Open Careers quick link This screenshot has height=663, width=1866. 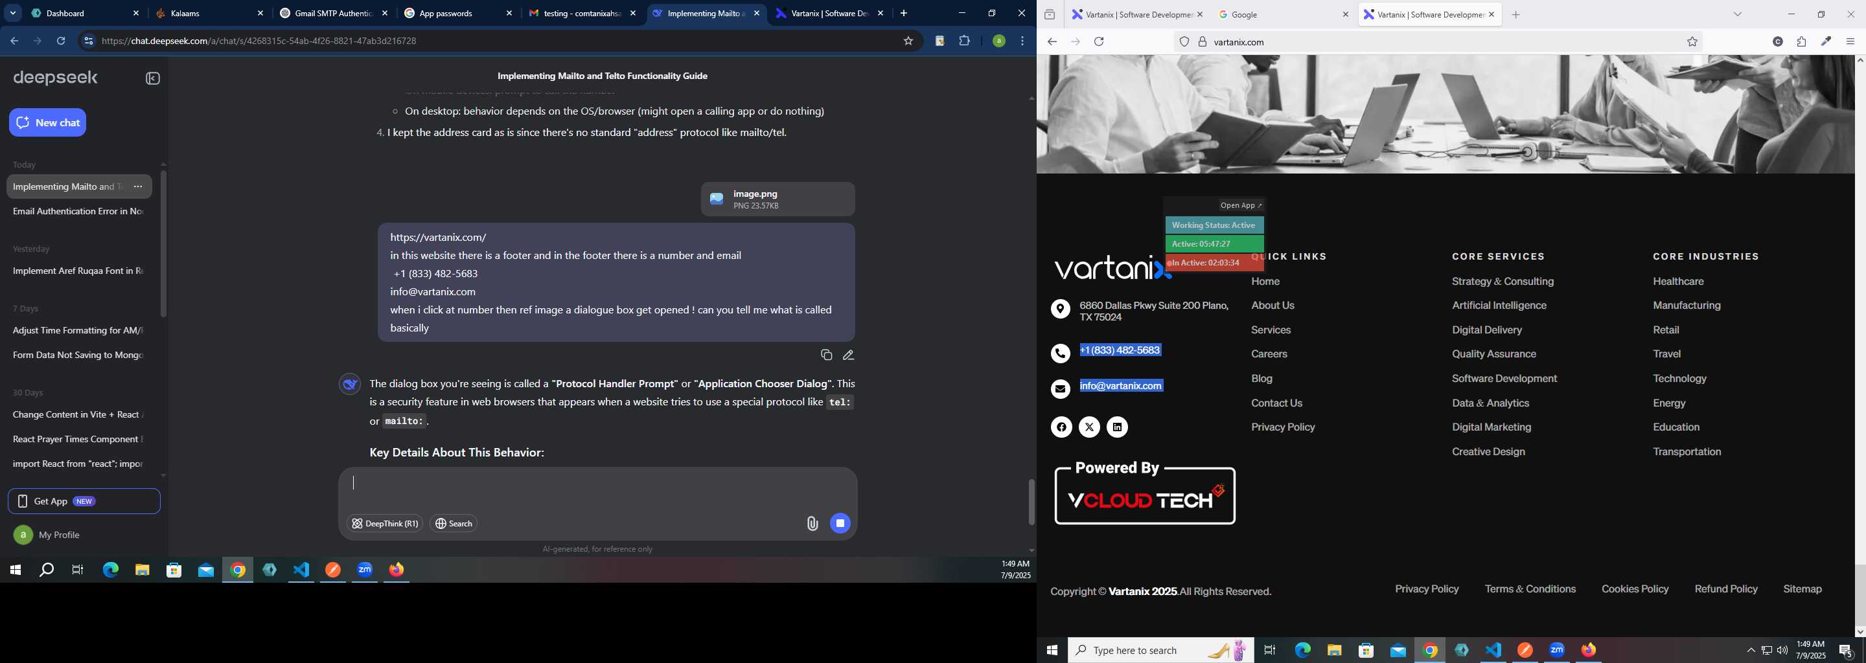point(1269,354)
